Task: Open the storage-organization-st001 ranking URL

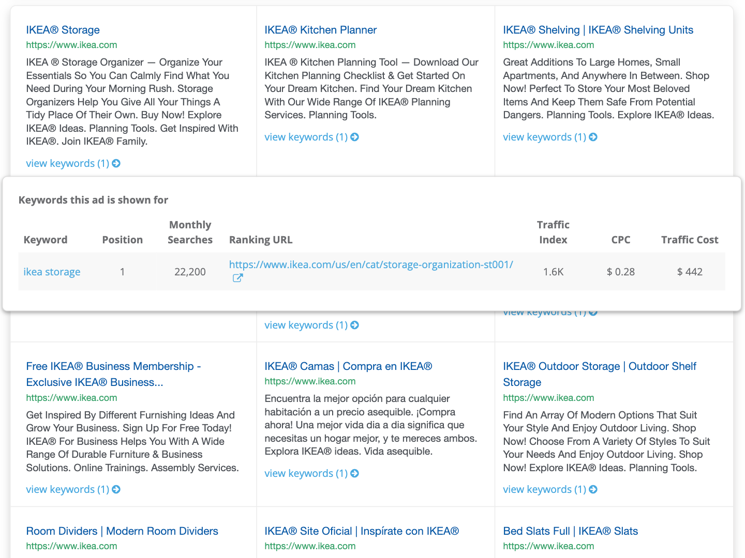Action: coord(371,265)
